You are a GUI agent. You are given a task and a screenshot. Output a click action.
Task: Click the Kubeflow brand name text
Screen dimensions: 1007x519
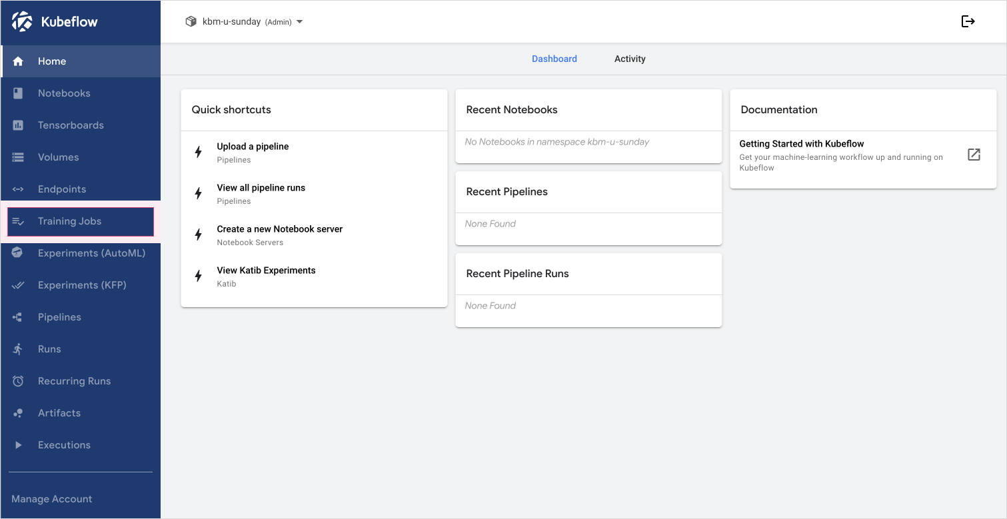coord(69,21)
